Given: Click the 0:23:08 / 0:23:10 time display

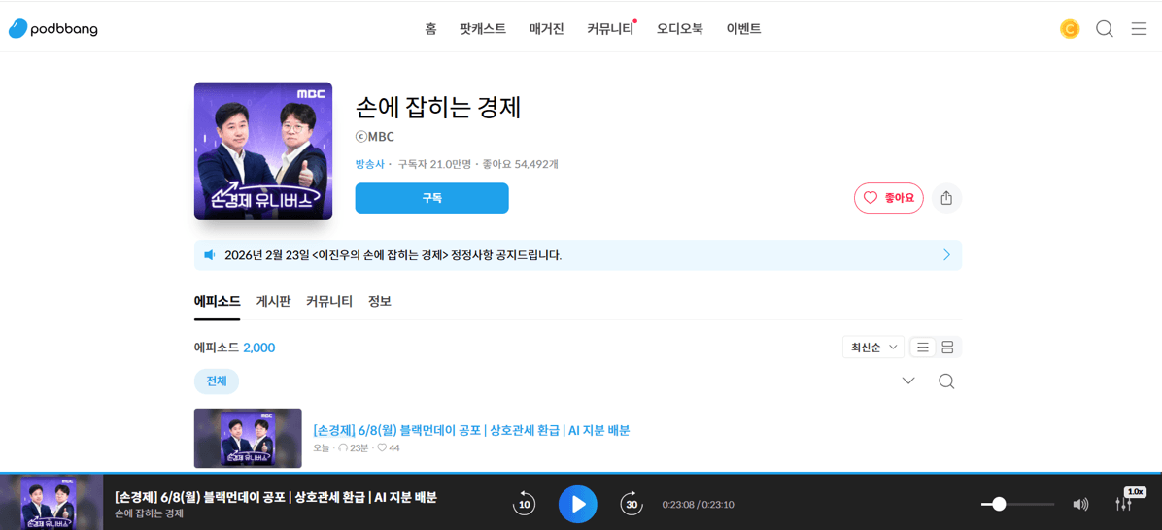Looking at the screenshot, I should tap(699, 505).
